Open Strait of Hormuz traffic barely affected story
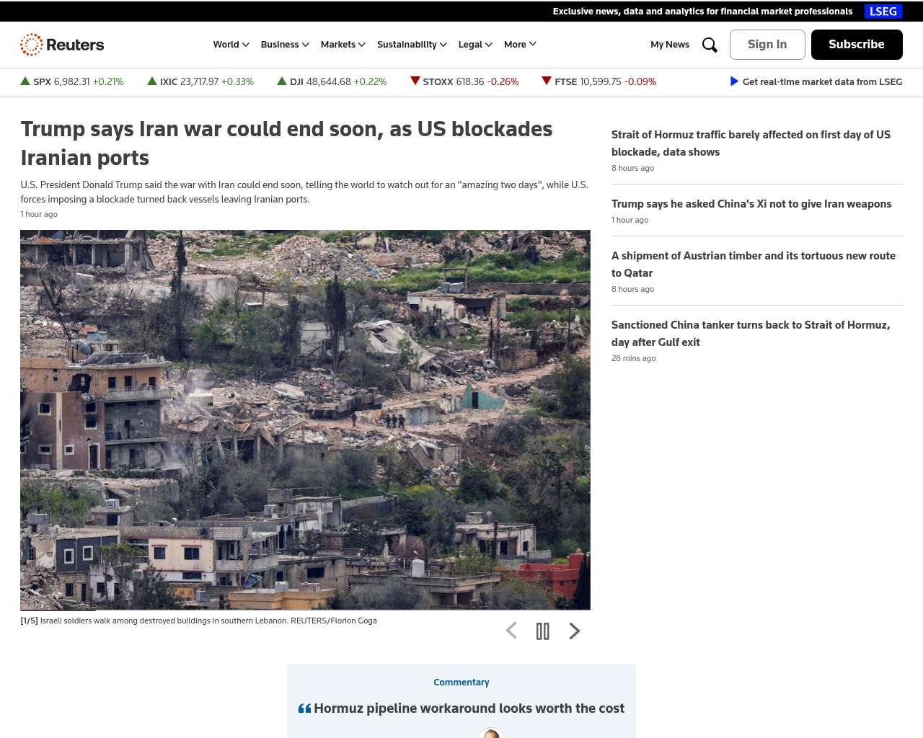The image size is (923, 738). click(x=751, y=143)
